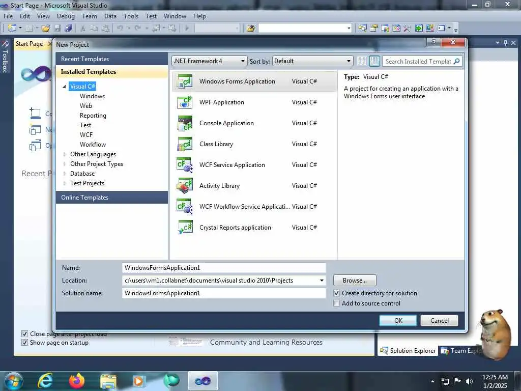Switch to the Solution Explorer tab

408,351
